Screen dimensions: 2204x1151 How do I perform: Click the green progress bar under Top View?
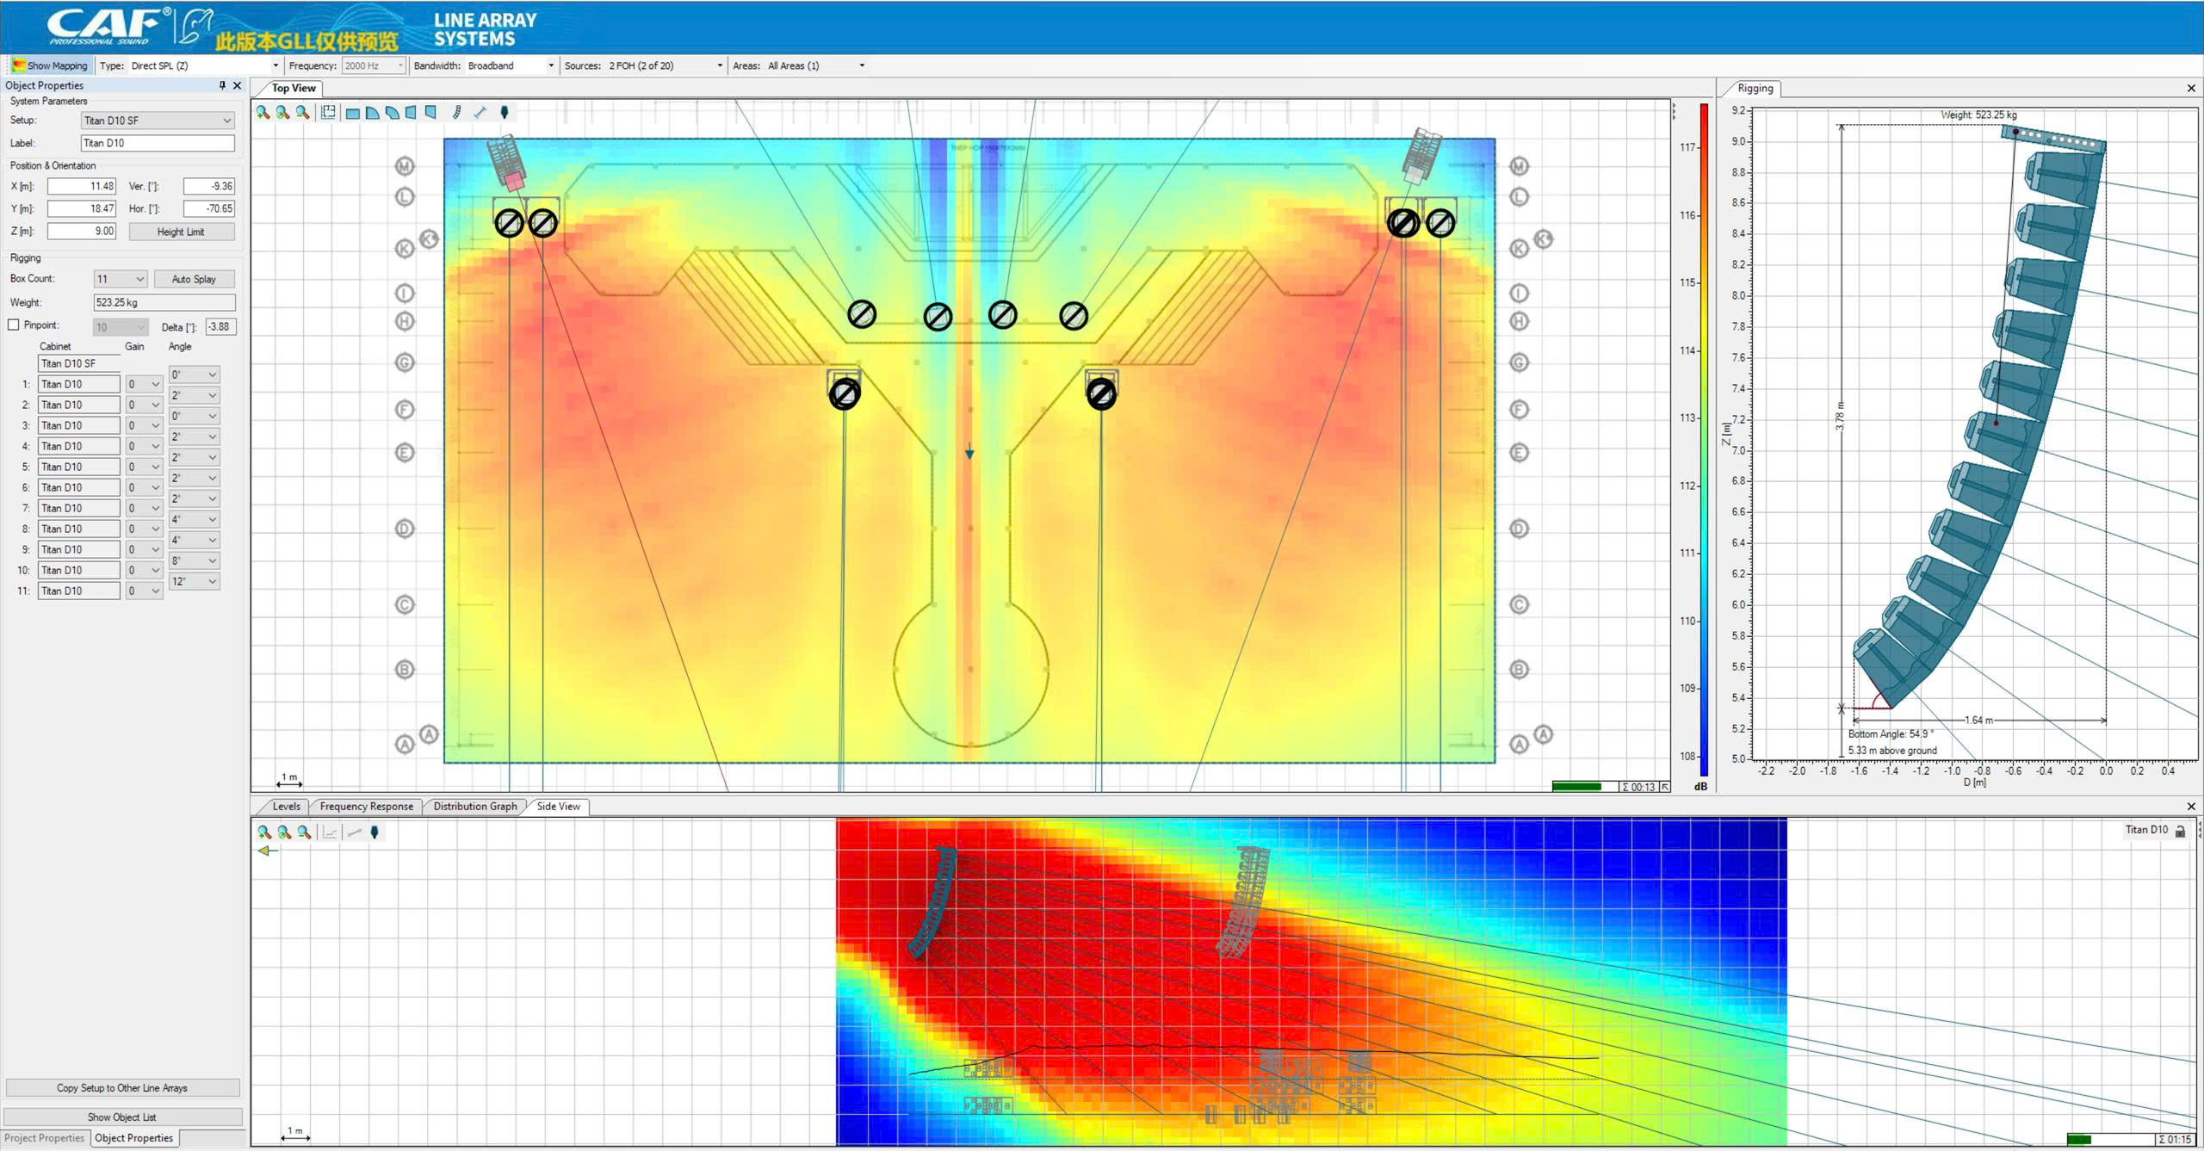(1576, 787)
